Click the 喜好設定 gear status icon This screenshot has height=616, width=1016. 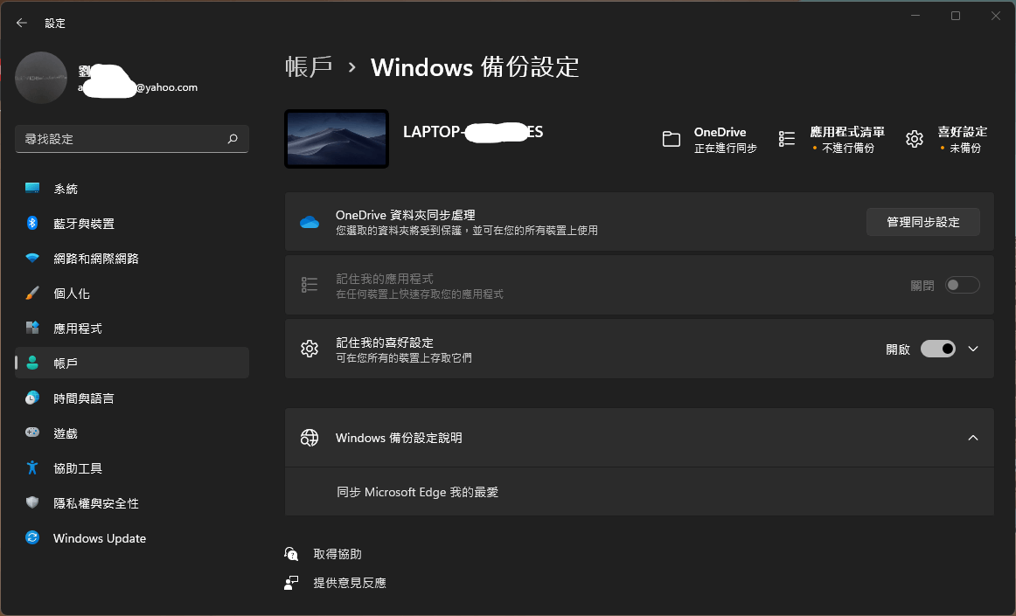click(915, 139)
